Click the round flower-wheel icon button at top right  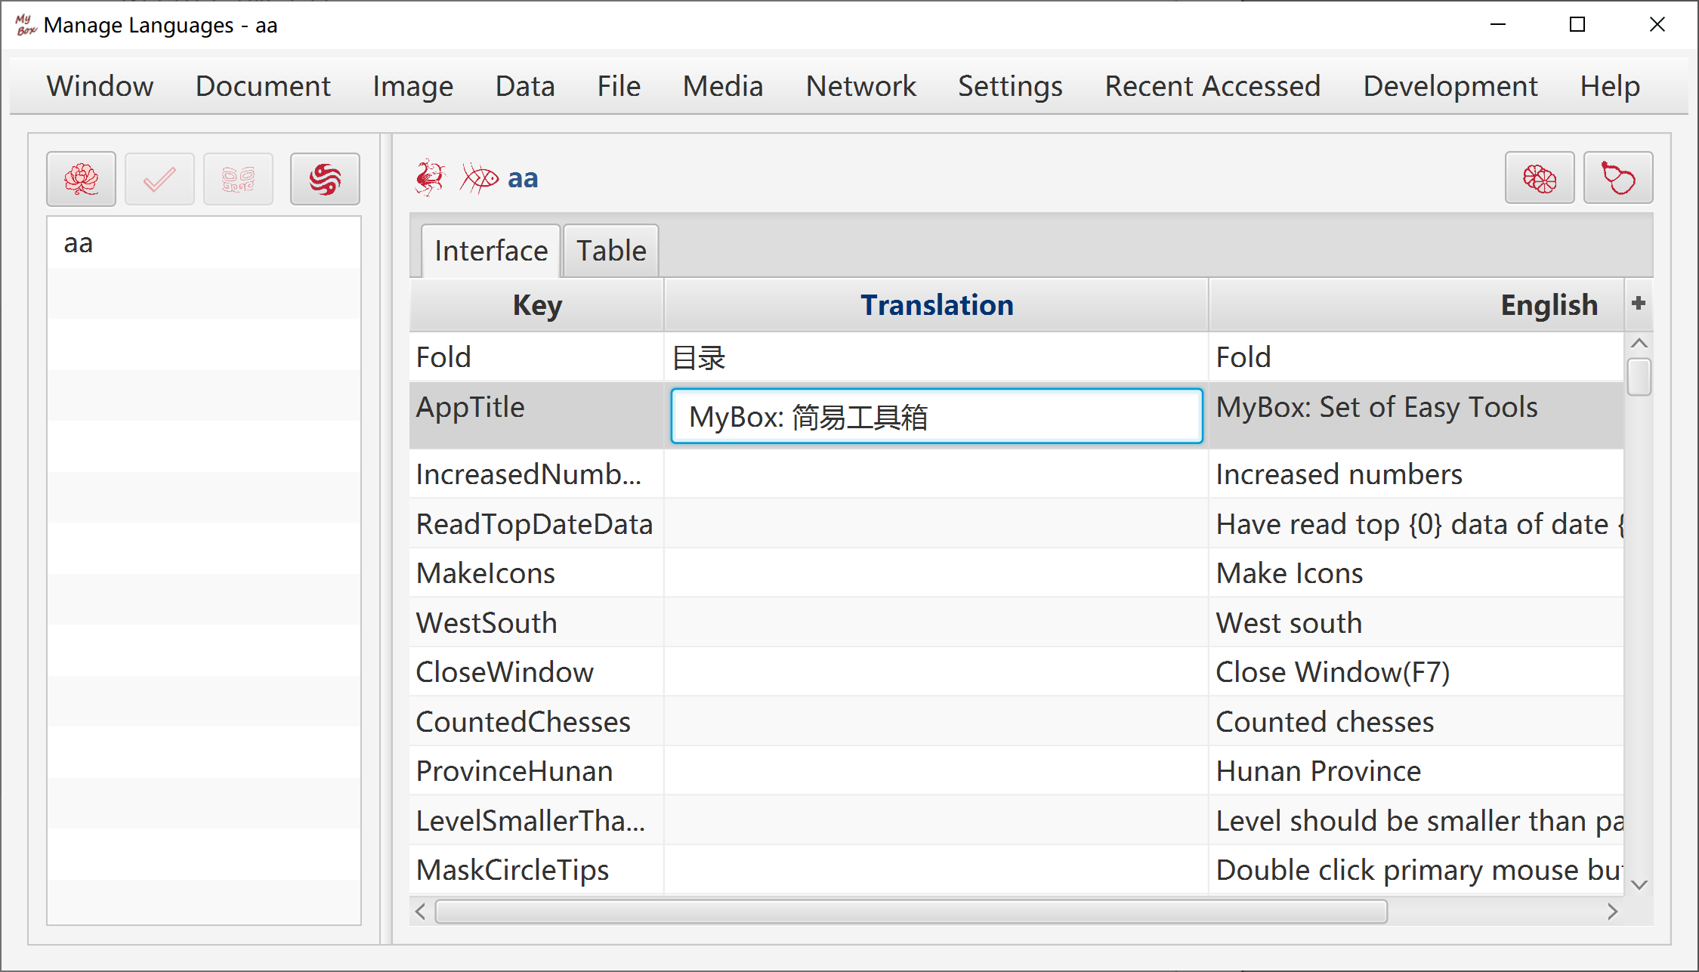point(1540,178)
